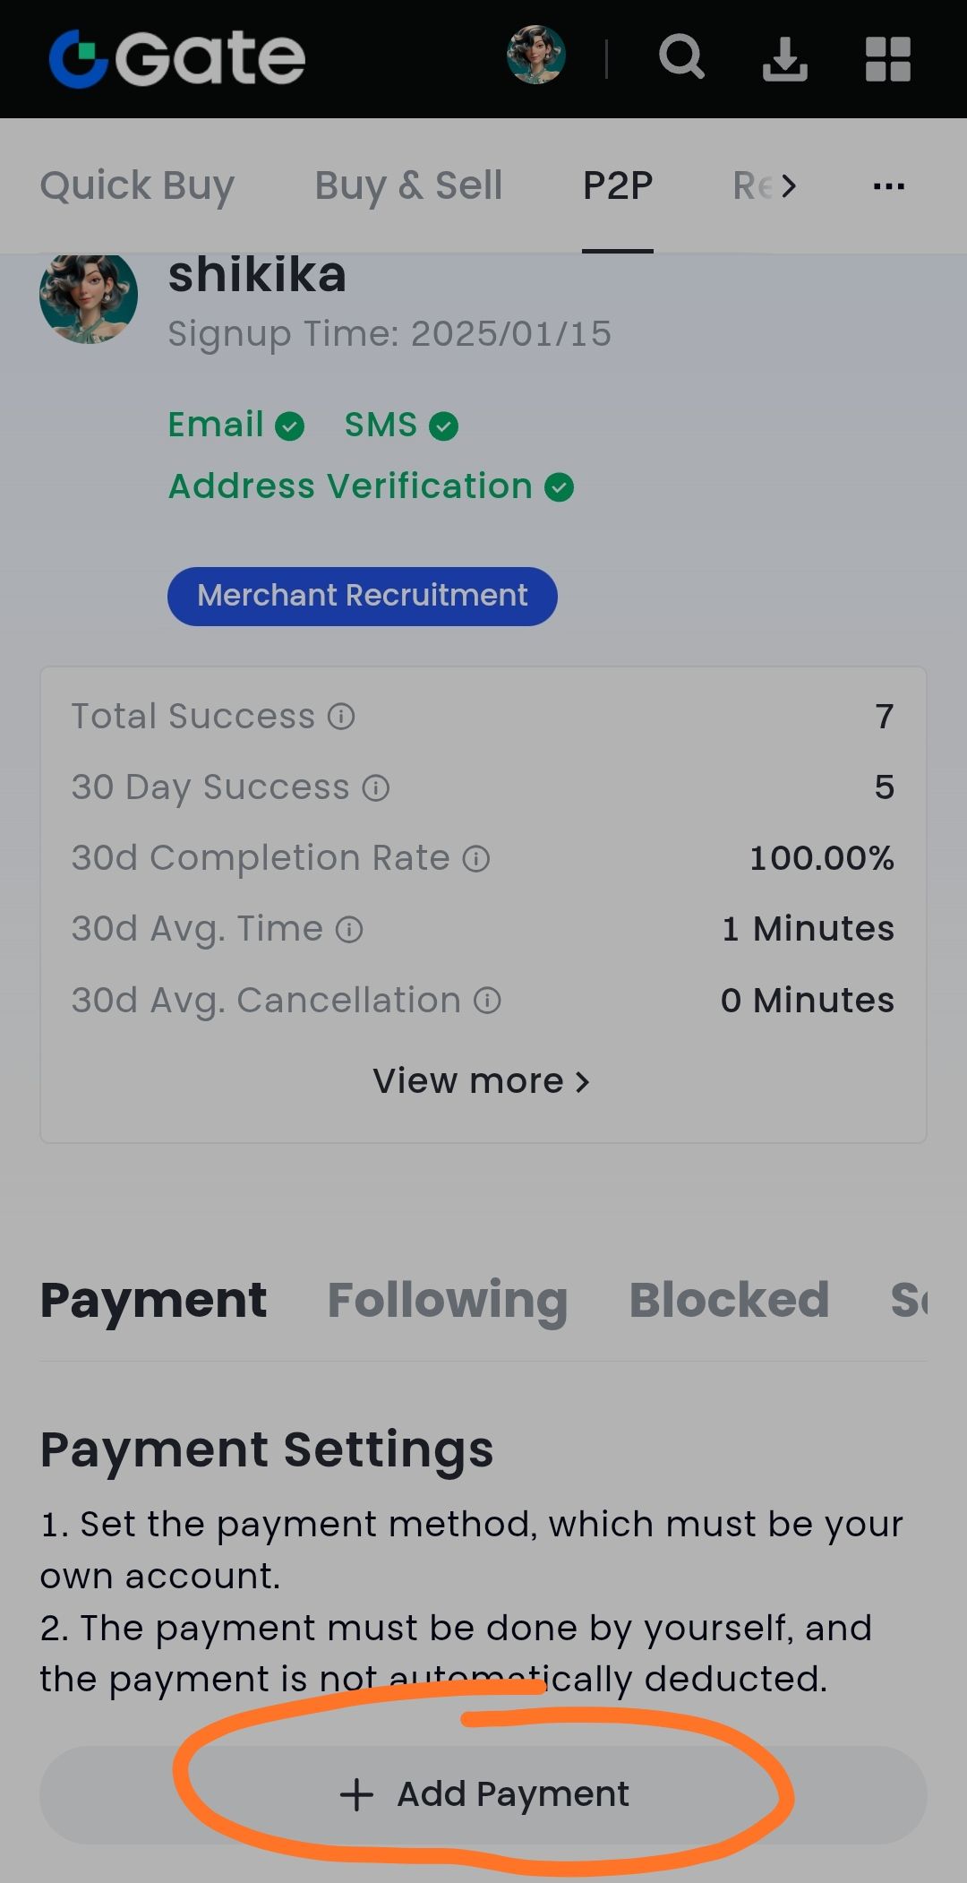Switch to Buy & Sell tab
The width and height of the screenshot is (967, 1883).
408,186
